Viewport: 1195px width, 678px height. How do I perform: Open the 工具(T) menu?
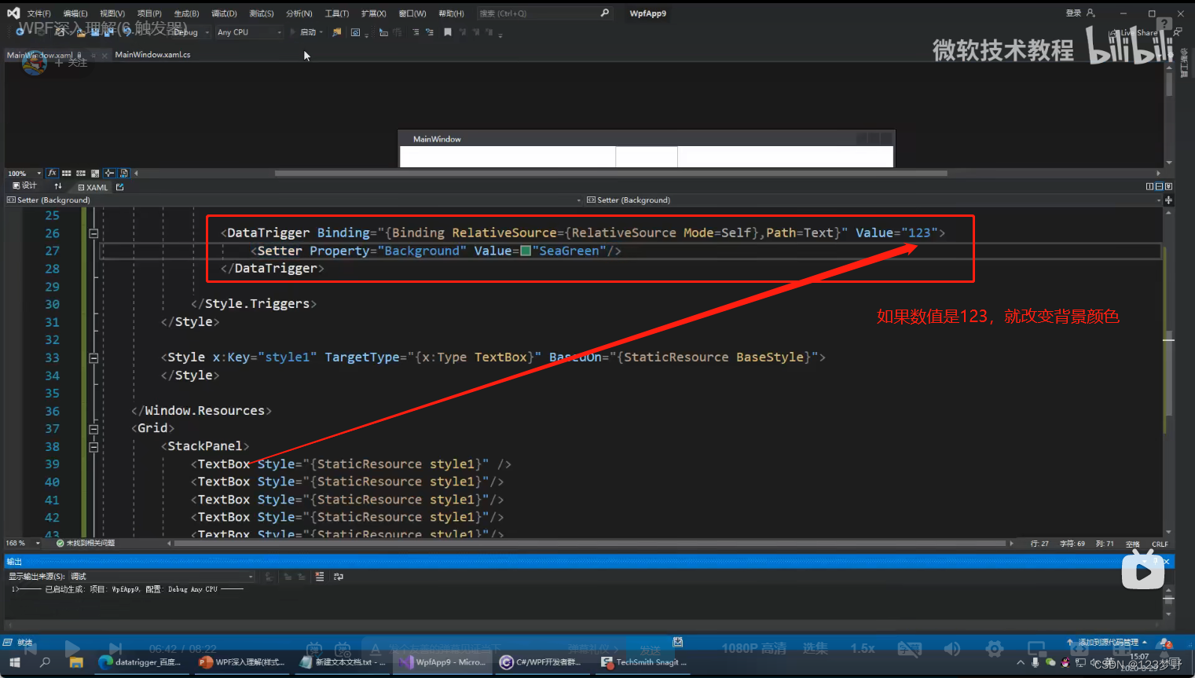pos(336,13)
